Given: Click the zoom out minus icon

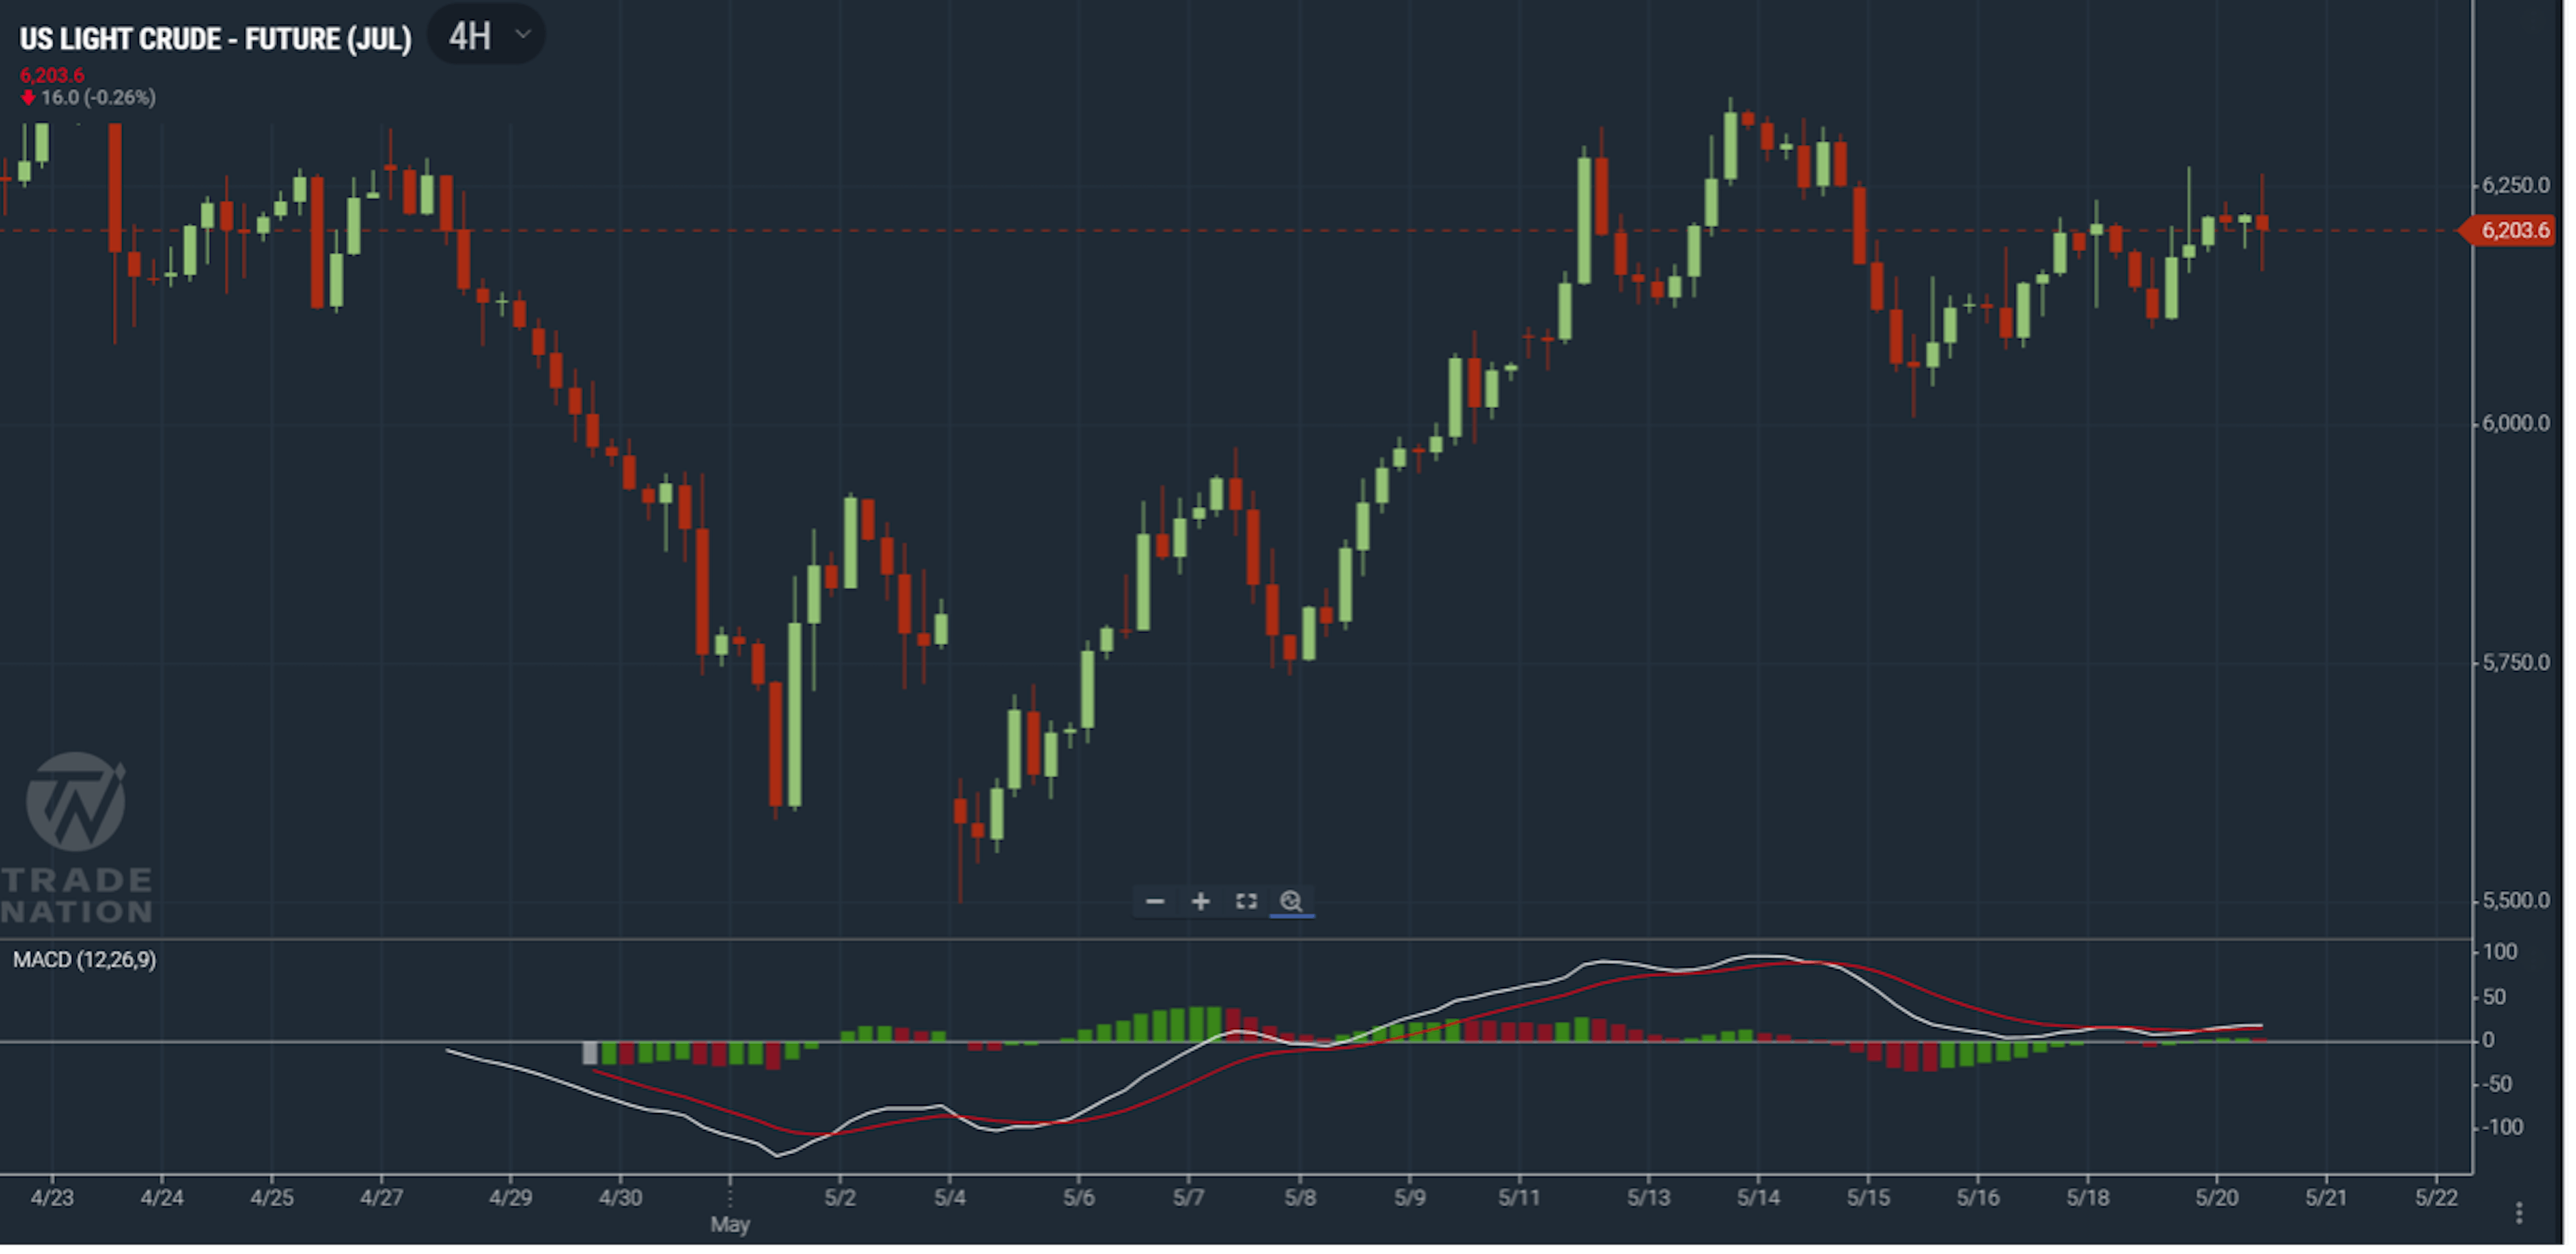Looking at the screenshot, I should click(1155, 902).
